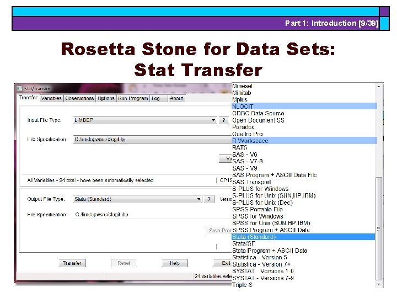Click the Transfer button
Image resolution: width=397 pixels, height=298 pixels.
pos(72,263)
